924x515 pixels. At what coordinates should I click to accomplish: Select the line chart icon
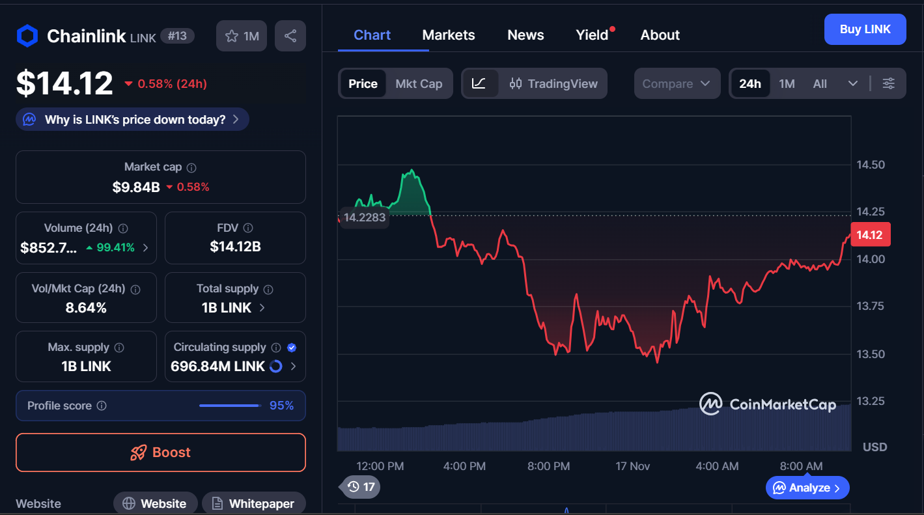click(x=479, y=83)
